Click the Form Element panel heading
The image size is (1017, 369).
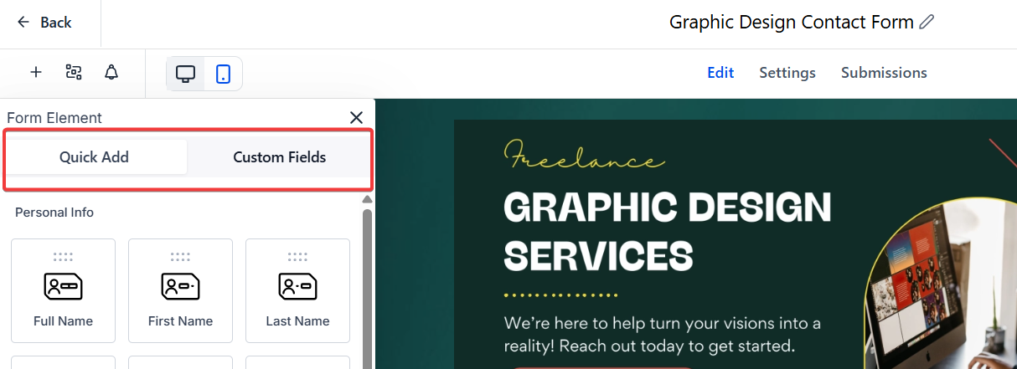[x=54, y=118]
